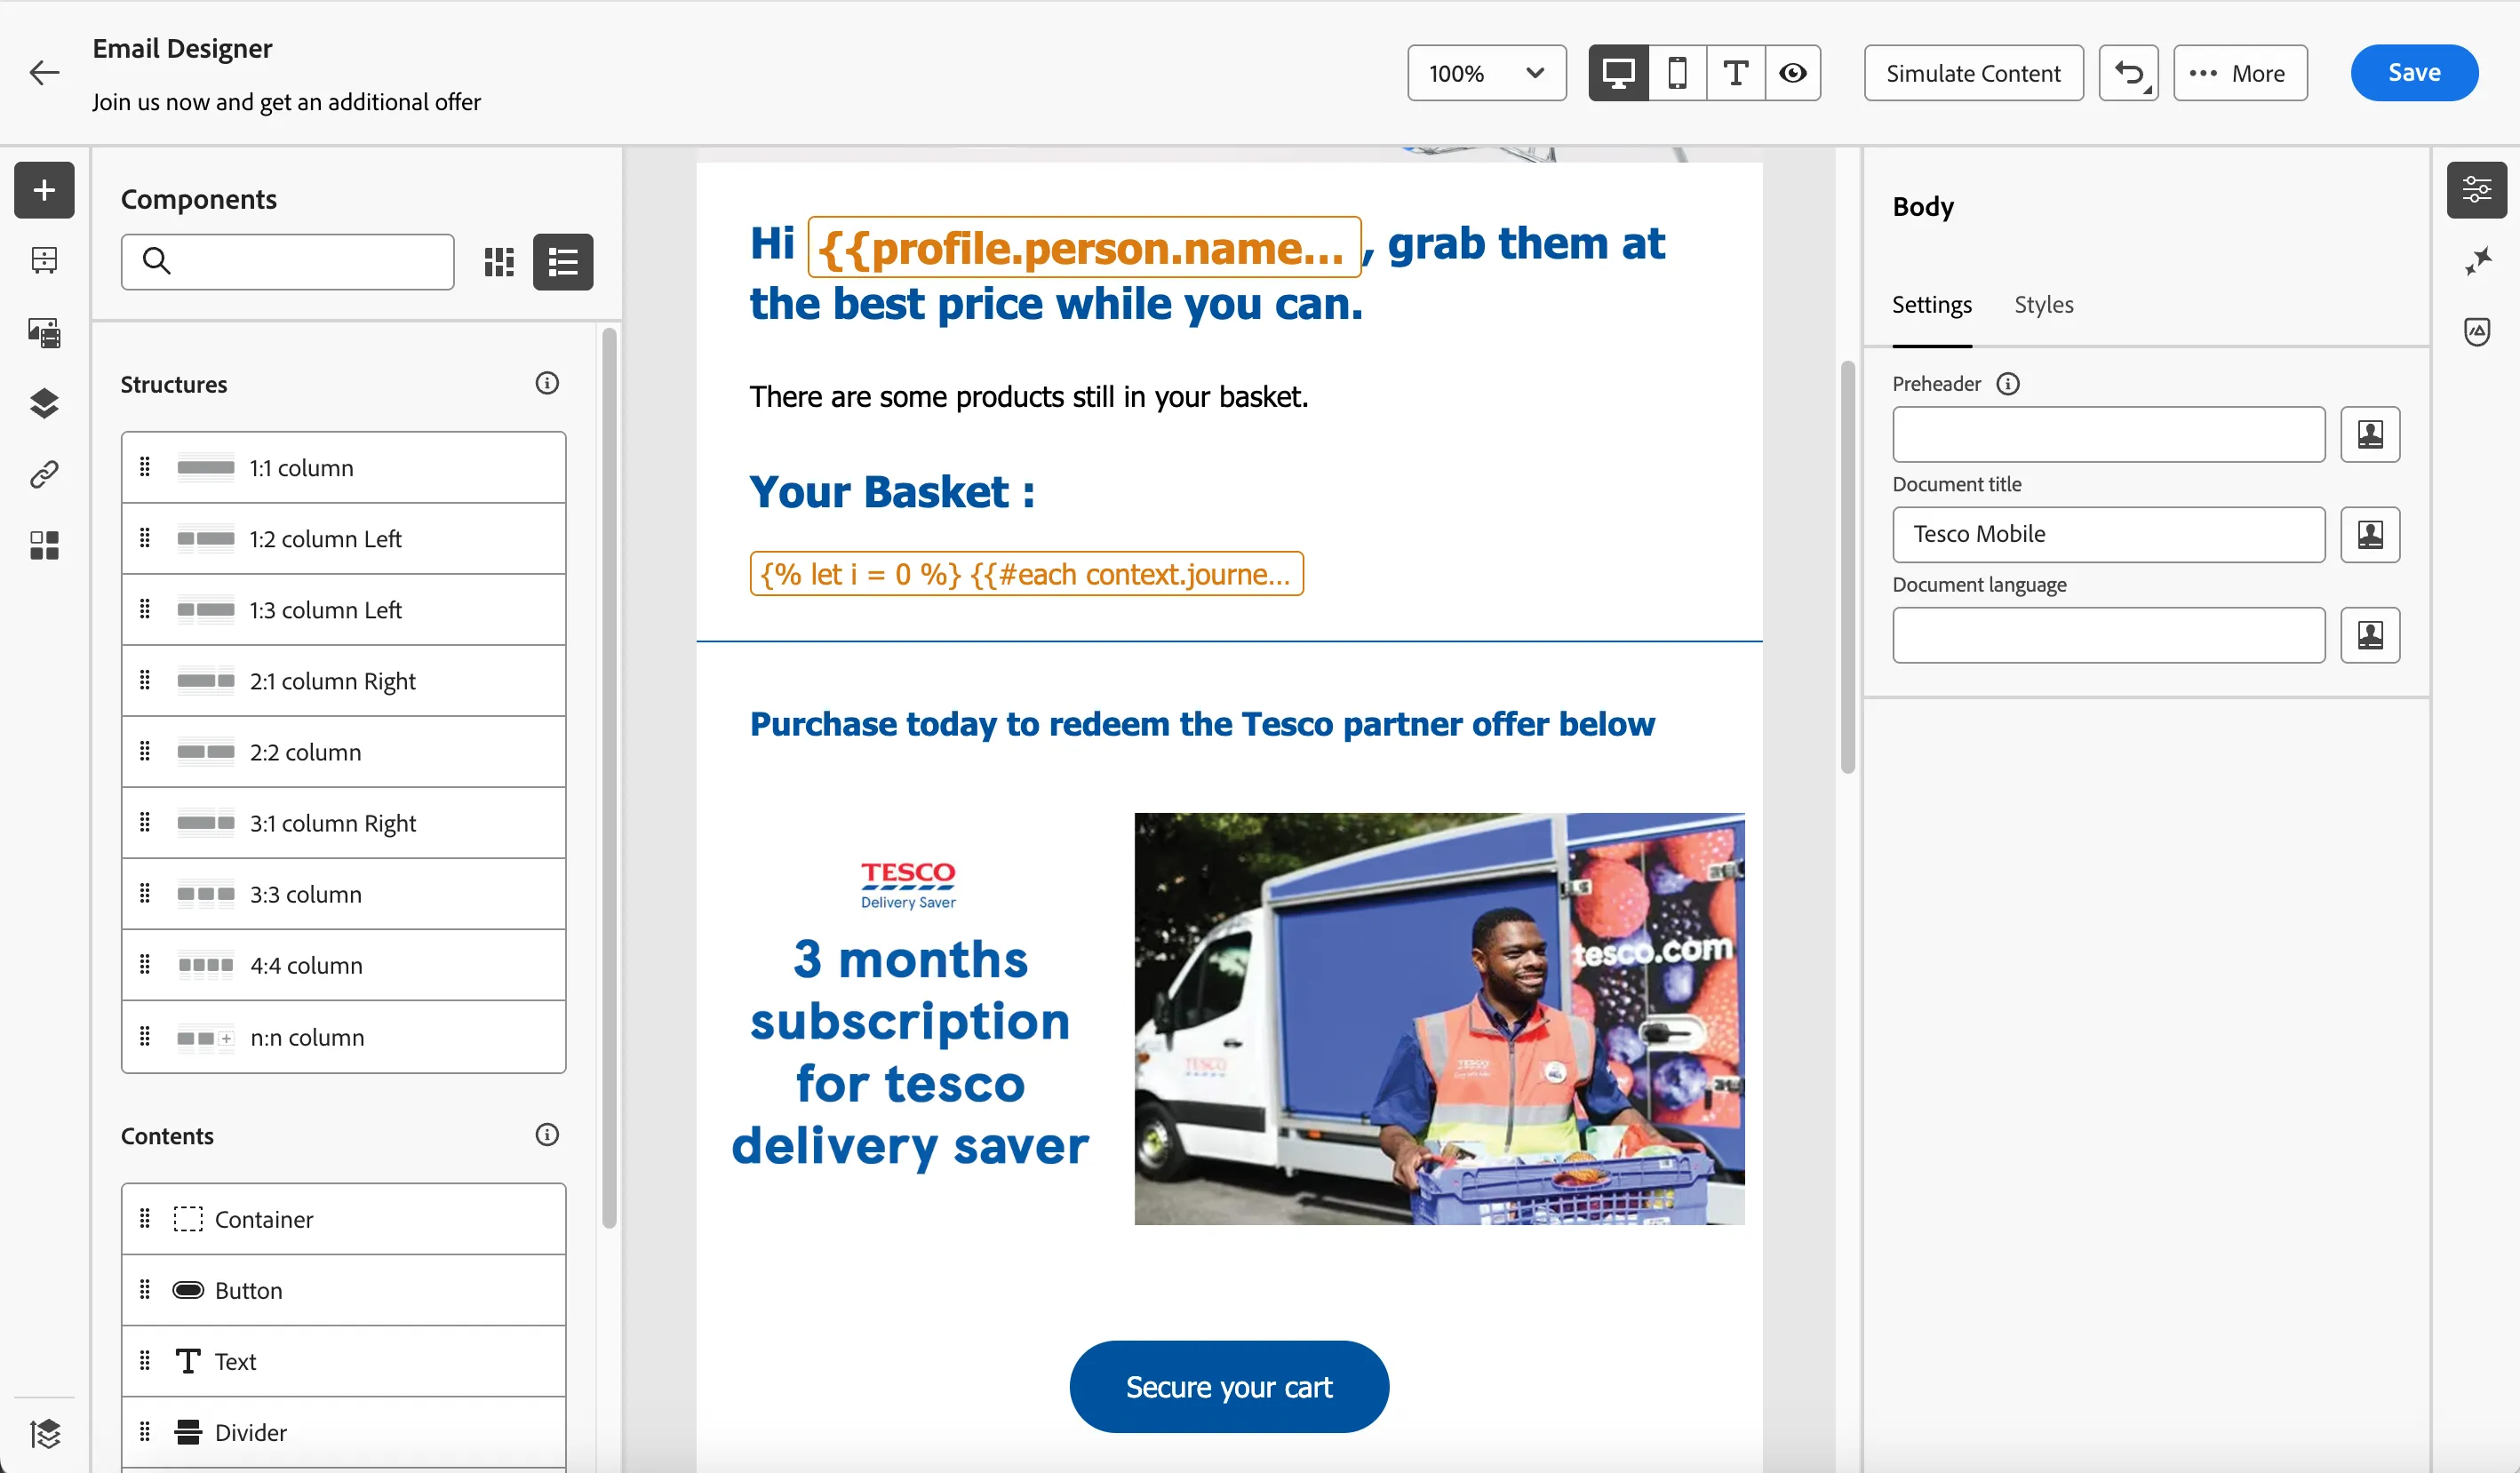This screenshot has width=2520, height=1473.
Task: Select the 1:1 column structure
Action: click(x=343, y=468)
